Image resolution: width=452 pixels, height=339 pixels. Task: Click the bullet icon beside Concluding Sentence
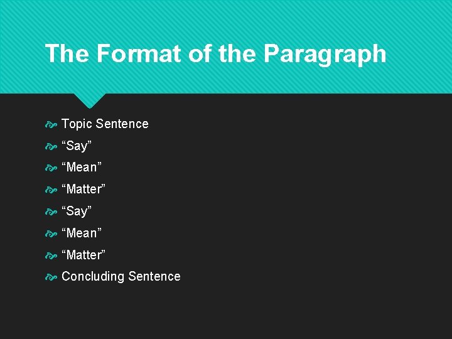coord(51,277)
